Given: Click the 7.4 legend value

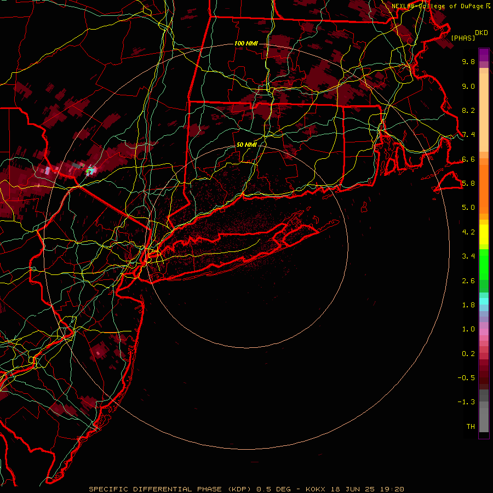Looking at the screenshot, I should [468, 135].
